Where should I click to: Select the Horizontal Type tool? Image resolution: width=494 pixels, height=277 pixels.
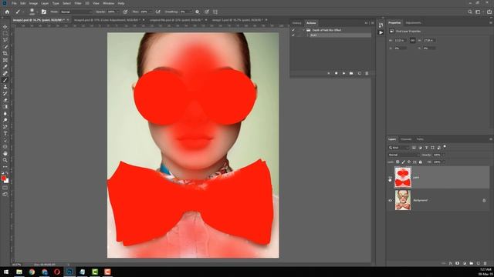[5, 133]
